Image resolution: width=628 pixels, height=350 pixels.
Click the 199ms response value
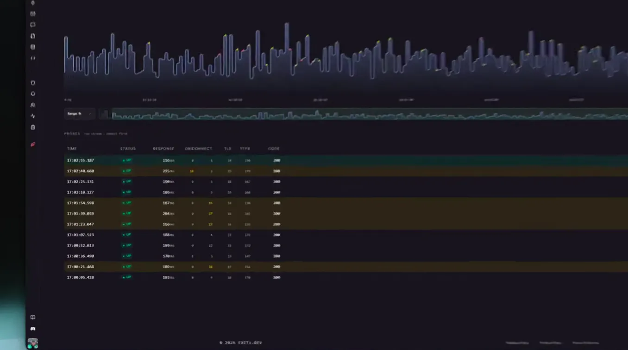click(168, 246)
